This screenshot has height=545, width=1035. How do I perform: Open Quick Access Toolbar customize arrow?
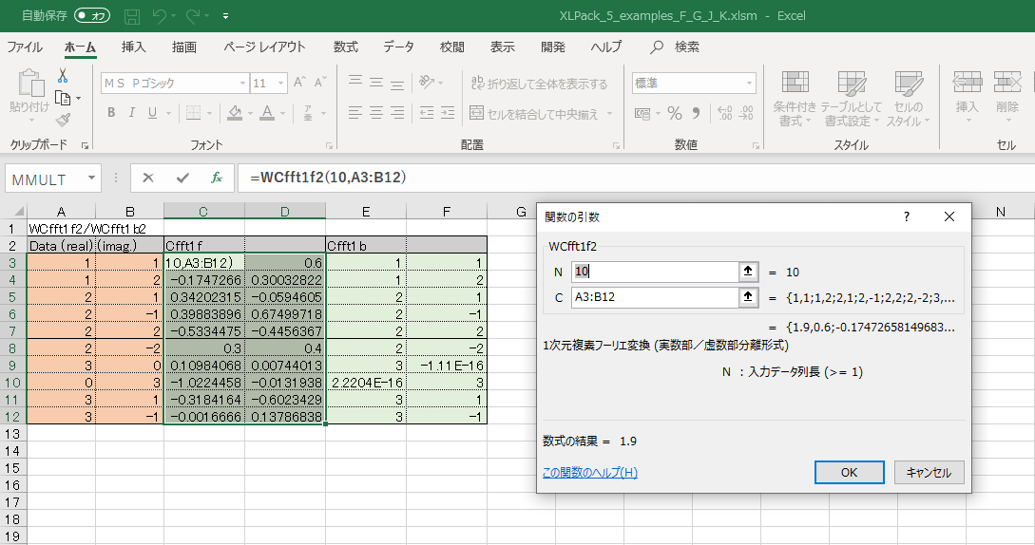[226, 16]
